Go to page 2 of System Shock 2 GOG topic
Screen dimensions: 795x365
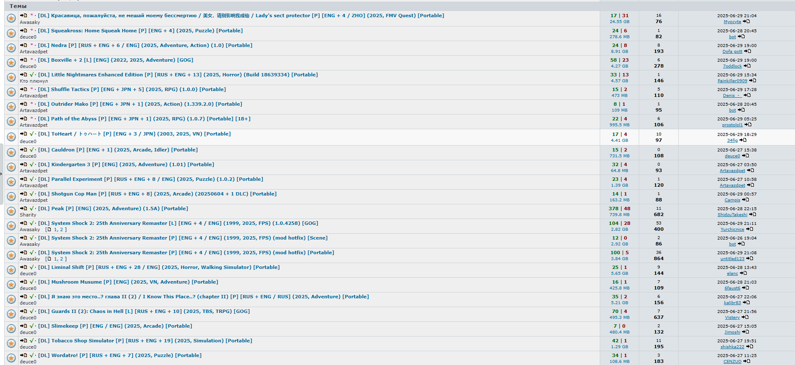(61, 229)
